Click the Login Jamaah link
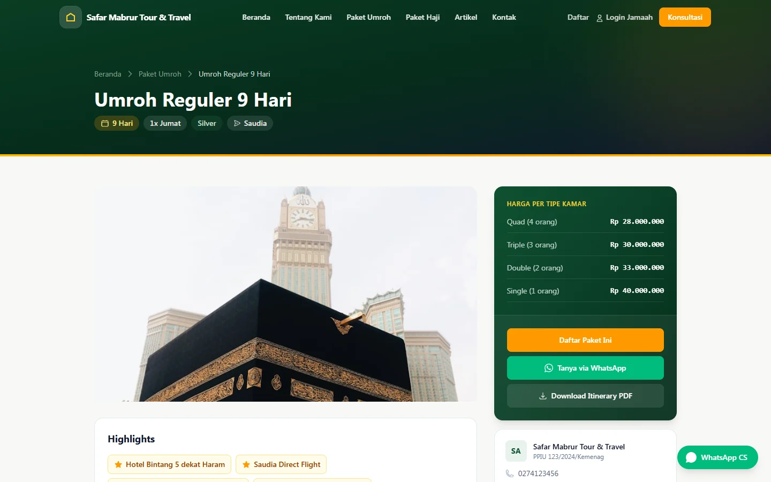The height and width of the screenshot is (482, 771). point(624,17)
